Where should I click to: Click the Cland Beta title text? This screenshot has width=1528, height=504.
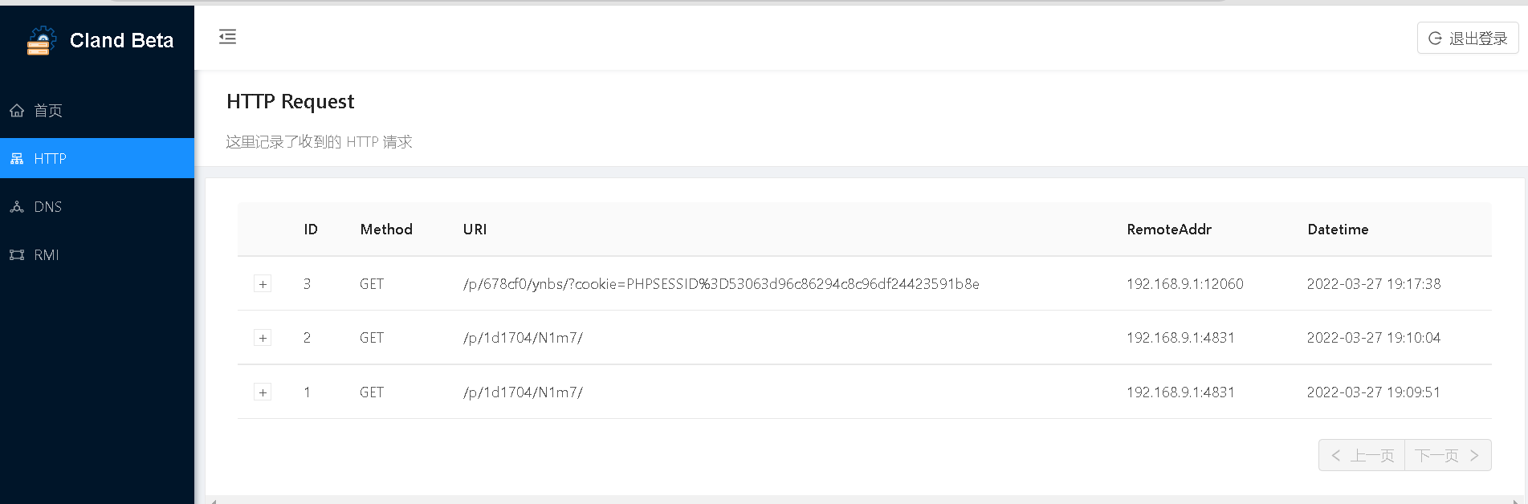point(121,40)
